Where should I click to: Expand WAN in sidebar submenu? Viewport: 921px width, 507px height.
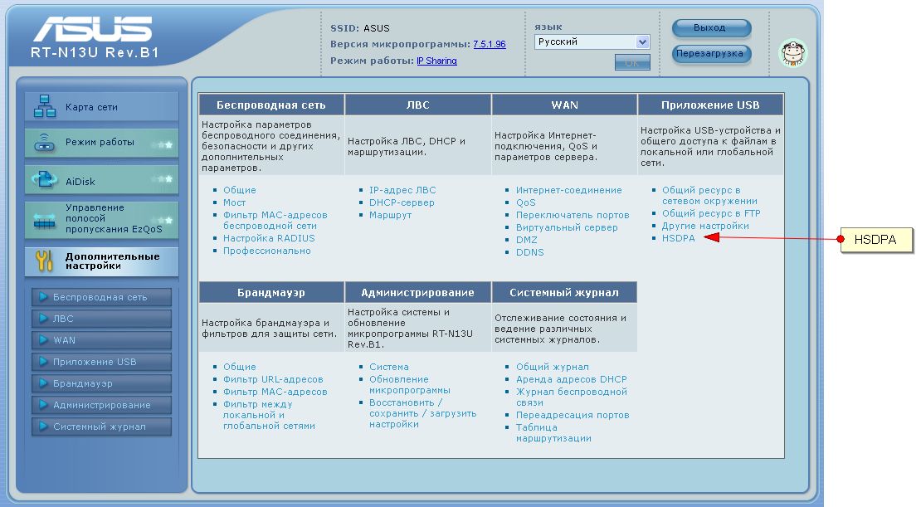point(101,340)
